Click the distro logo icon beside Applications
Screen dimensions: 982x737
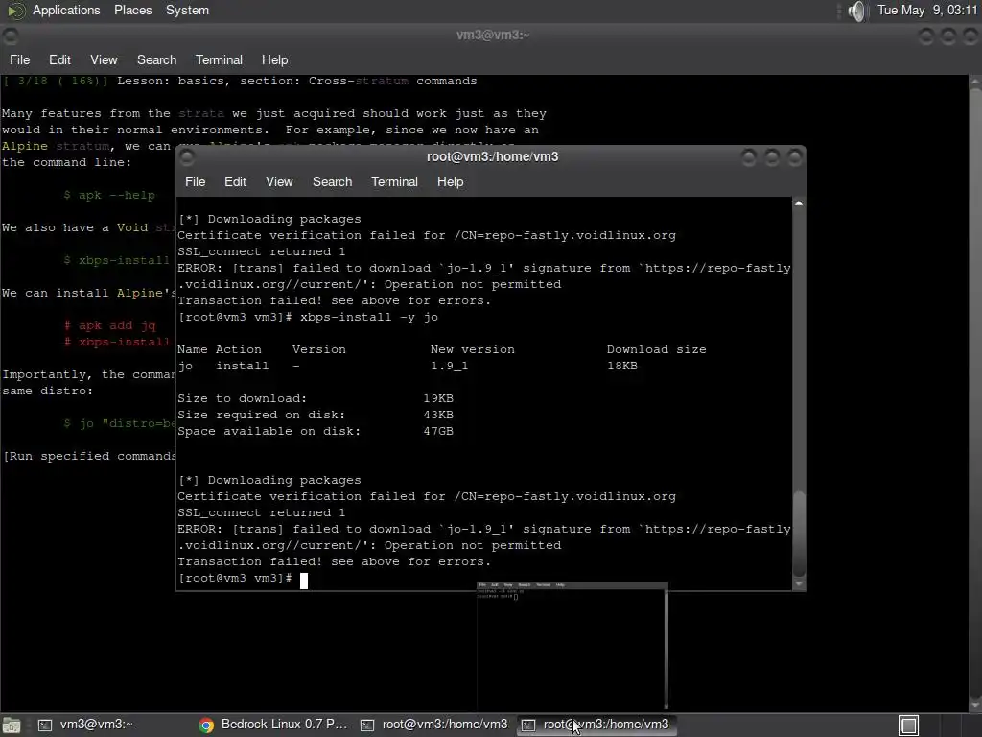click(15, 10)
